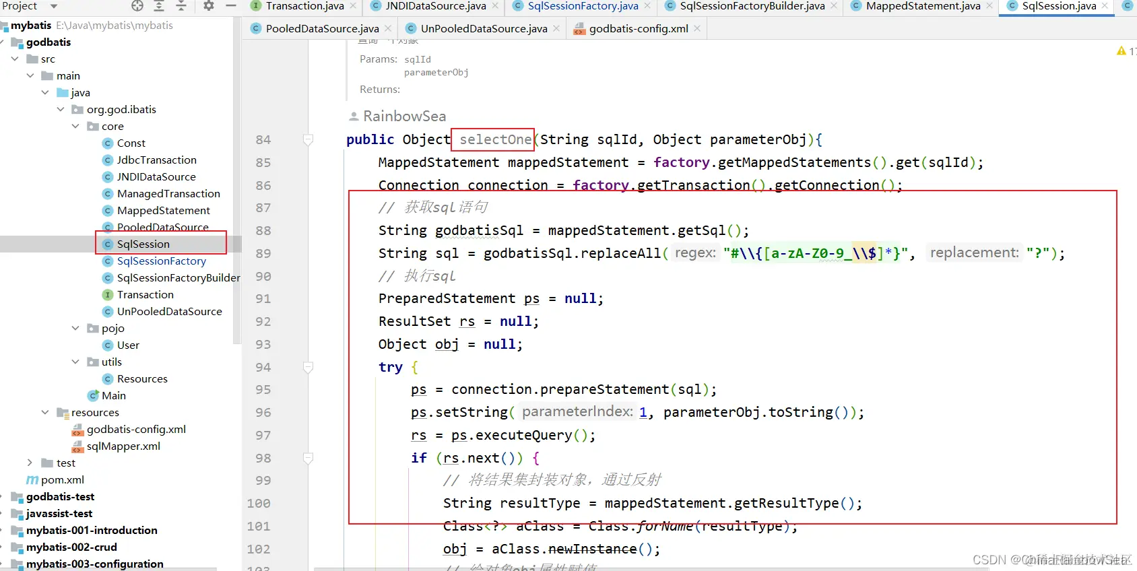Open UnPooledDataSource.java tab
Image resolution: width=1137 pixels, height=571 pixels.
pyautogui.click(x=484, y=28)
